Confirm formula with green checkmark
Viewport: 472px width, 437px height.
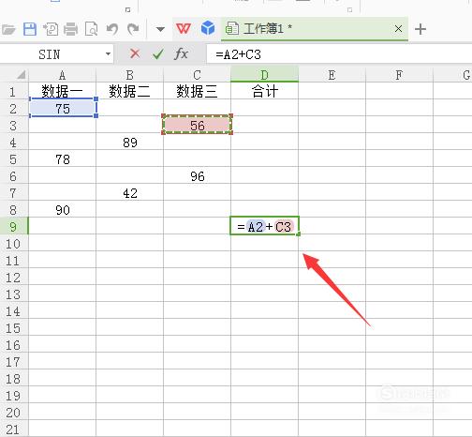[158, 54]
